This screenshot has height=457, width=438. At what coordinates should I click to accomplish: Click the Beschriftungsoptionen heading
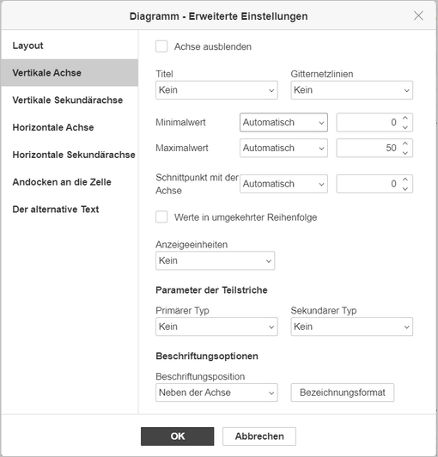point(207,356)
